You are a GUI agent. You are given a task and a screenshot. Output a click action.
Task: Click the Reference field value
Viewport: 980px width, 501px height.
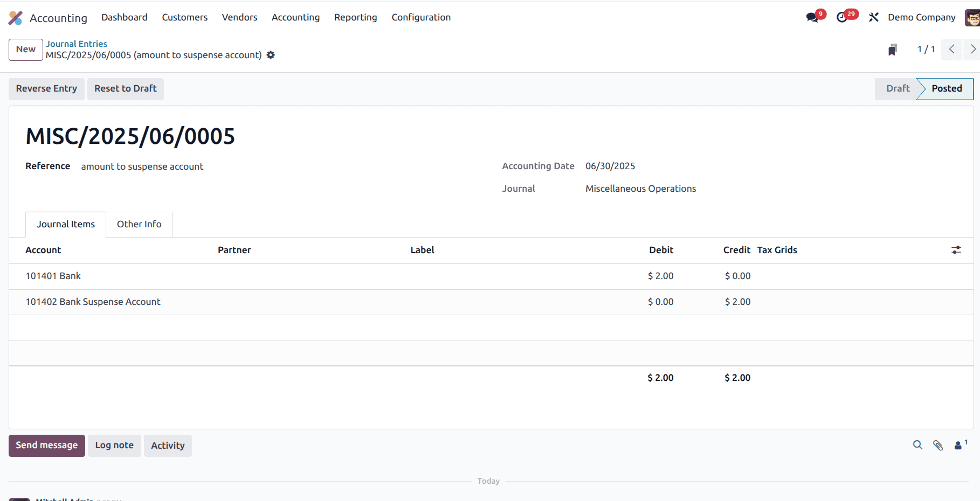click(x=142, y=166)
